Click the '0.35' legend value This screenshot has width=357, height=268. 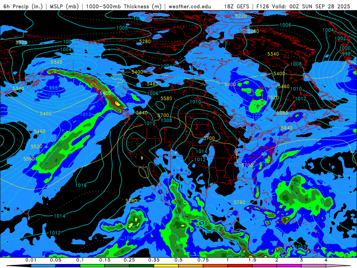point(154,260)
